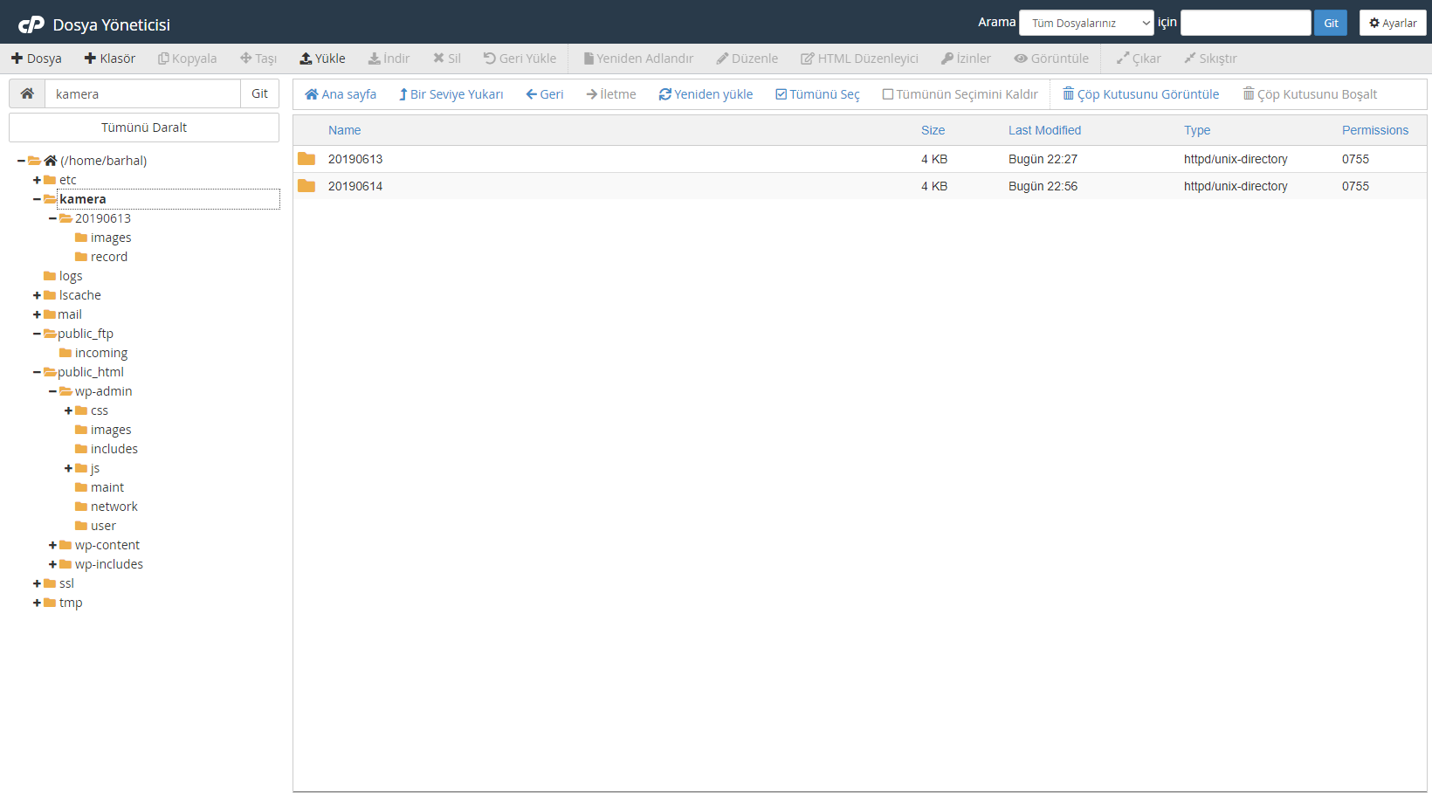Expand the etc folder node
This screenshot has width=1432, height=793.
(x=37, y=180)
